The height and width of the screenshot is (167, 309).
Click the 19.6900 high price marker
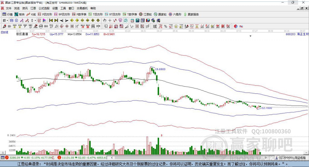click(160, 69)
